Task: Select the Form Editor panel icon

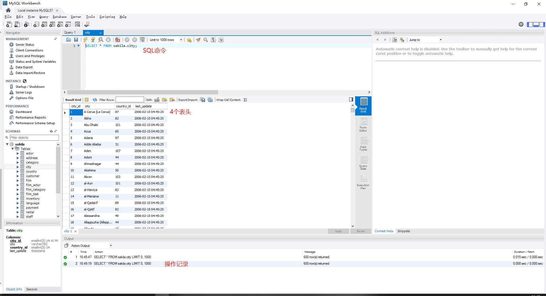Action: tap(363, 125)
